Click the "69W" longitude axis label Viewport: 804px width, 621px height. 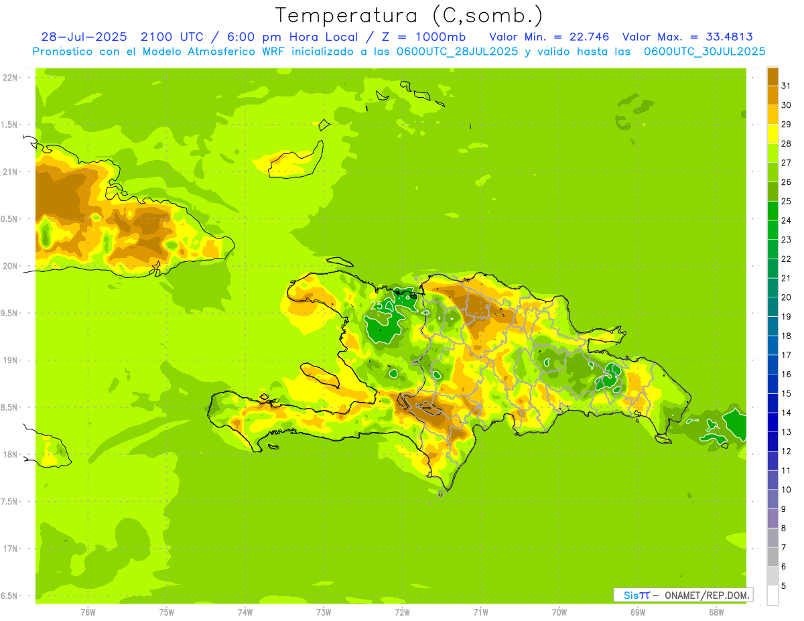(638, 612)
